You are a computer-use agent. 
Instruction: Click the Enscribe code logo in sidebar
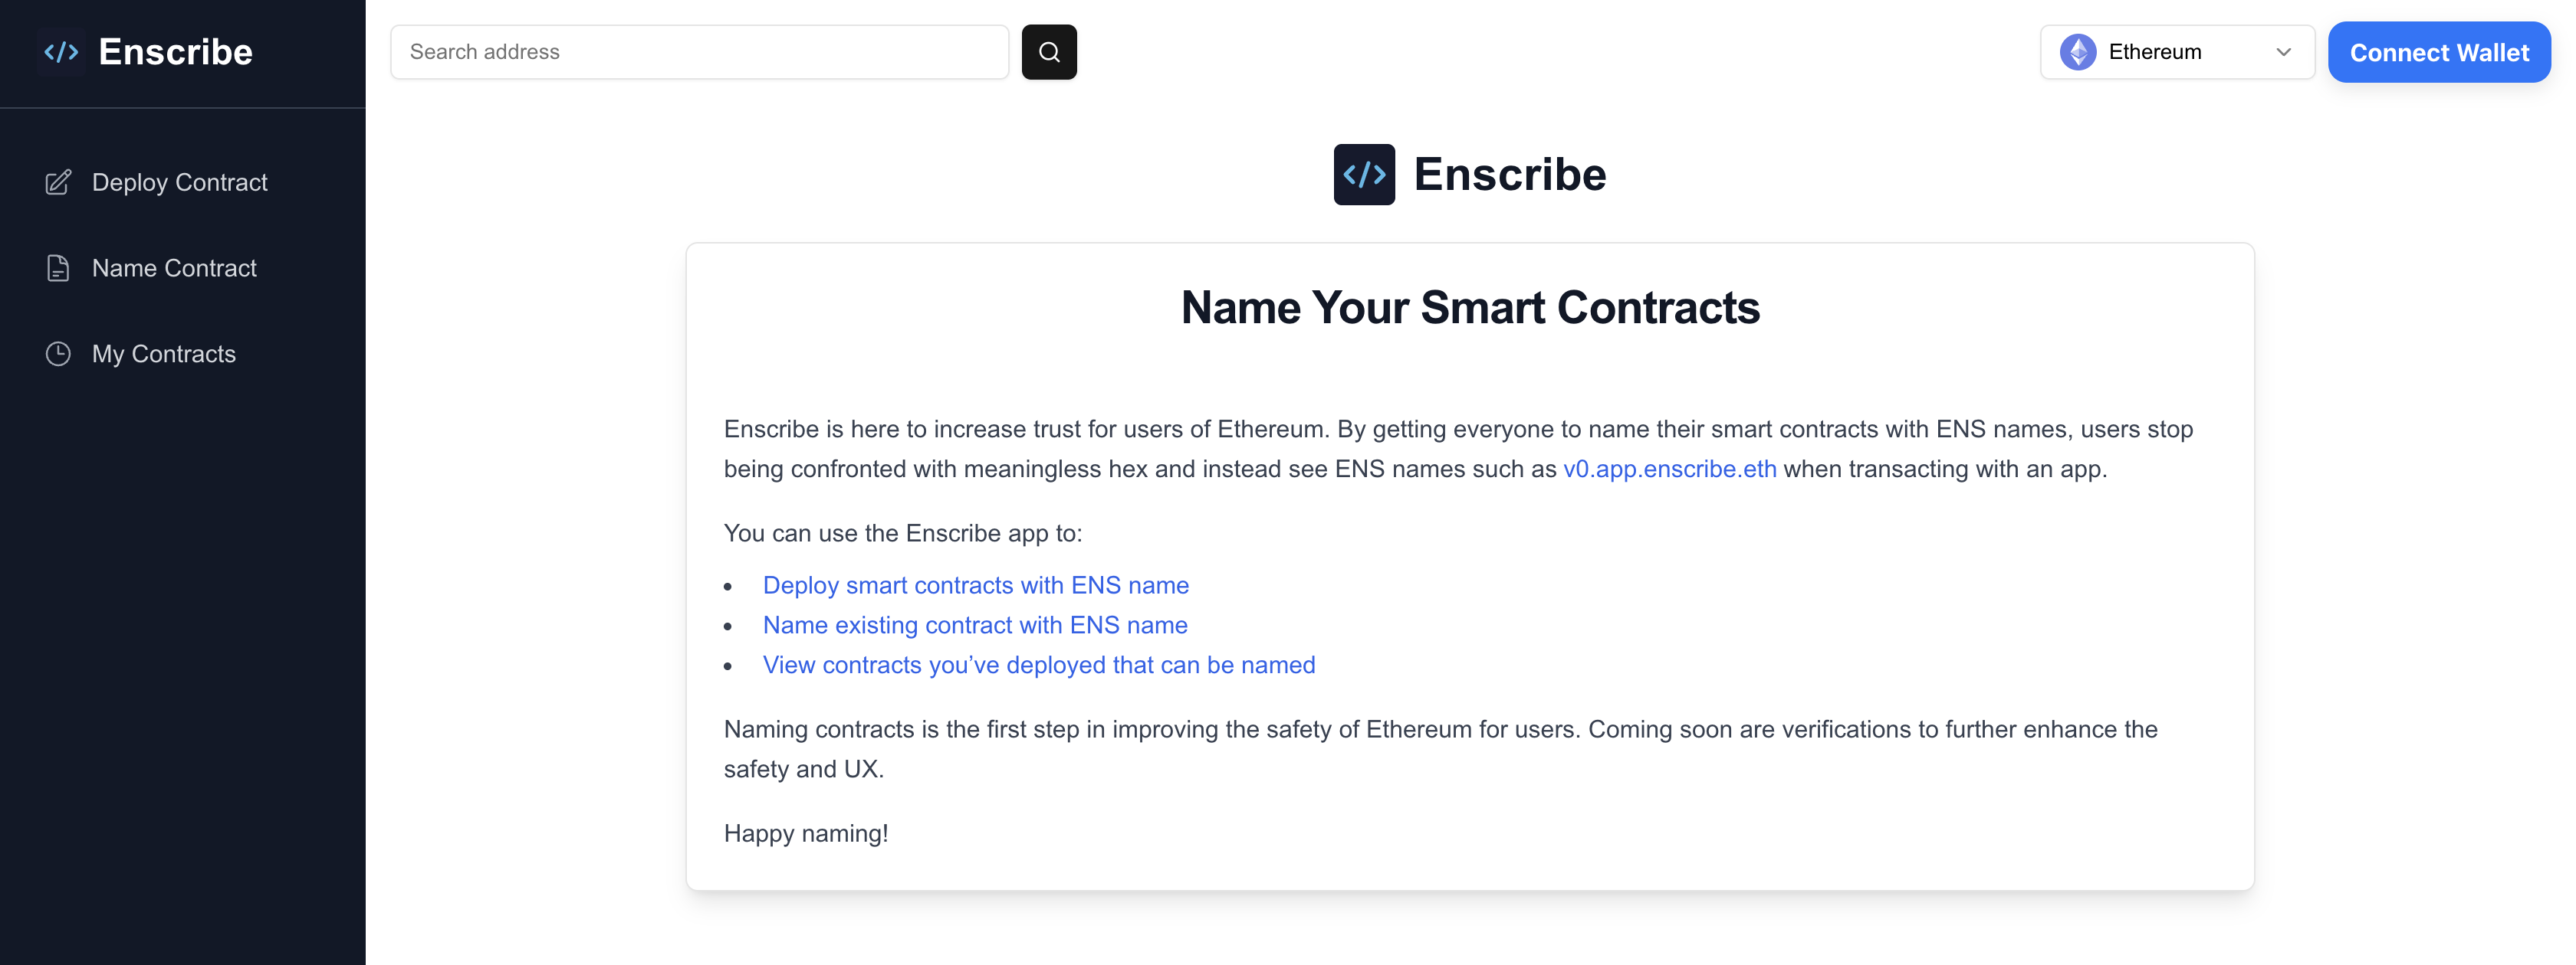click(x=61, y=52)
